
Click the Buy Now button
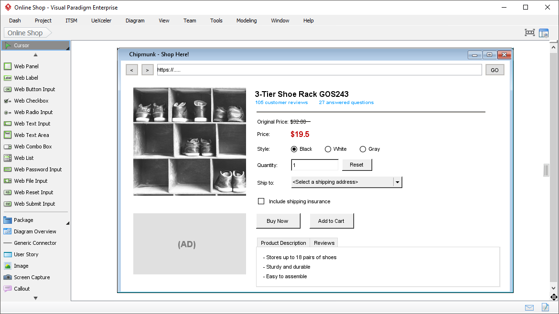[278, 221]
